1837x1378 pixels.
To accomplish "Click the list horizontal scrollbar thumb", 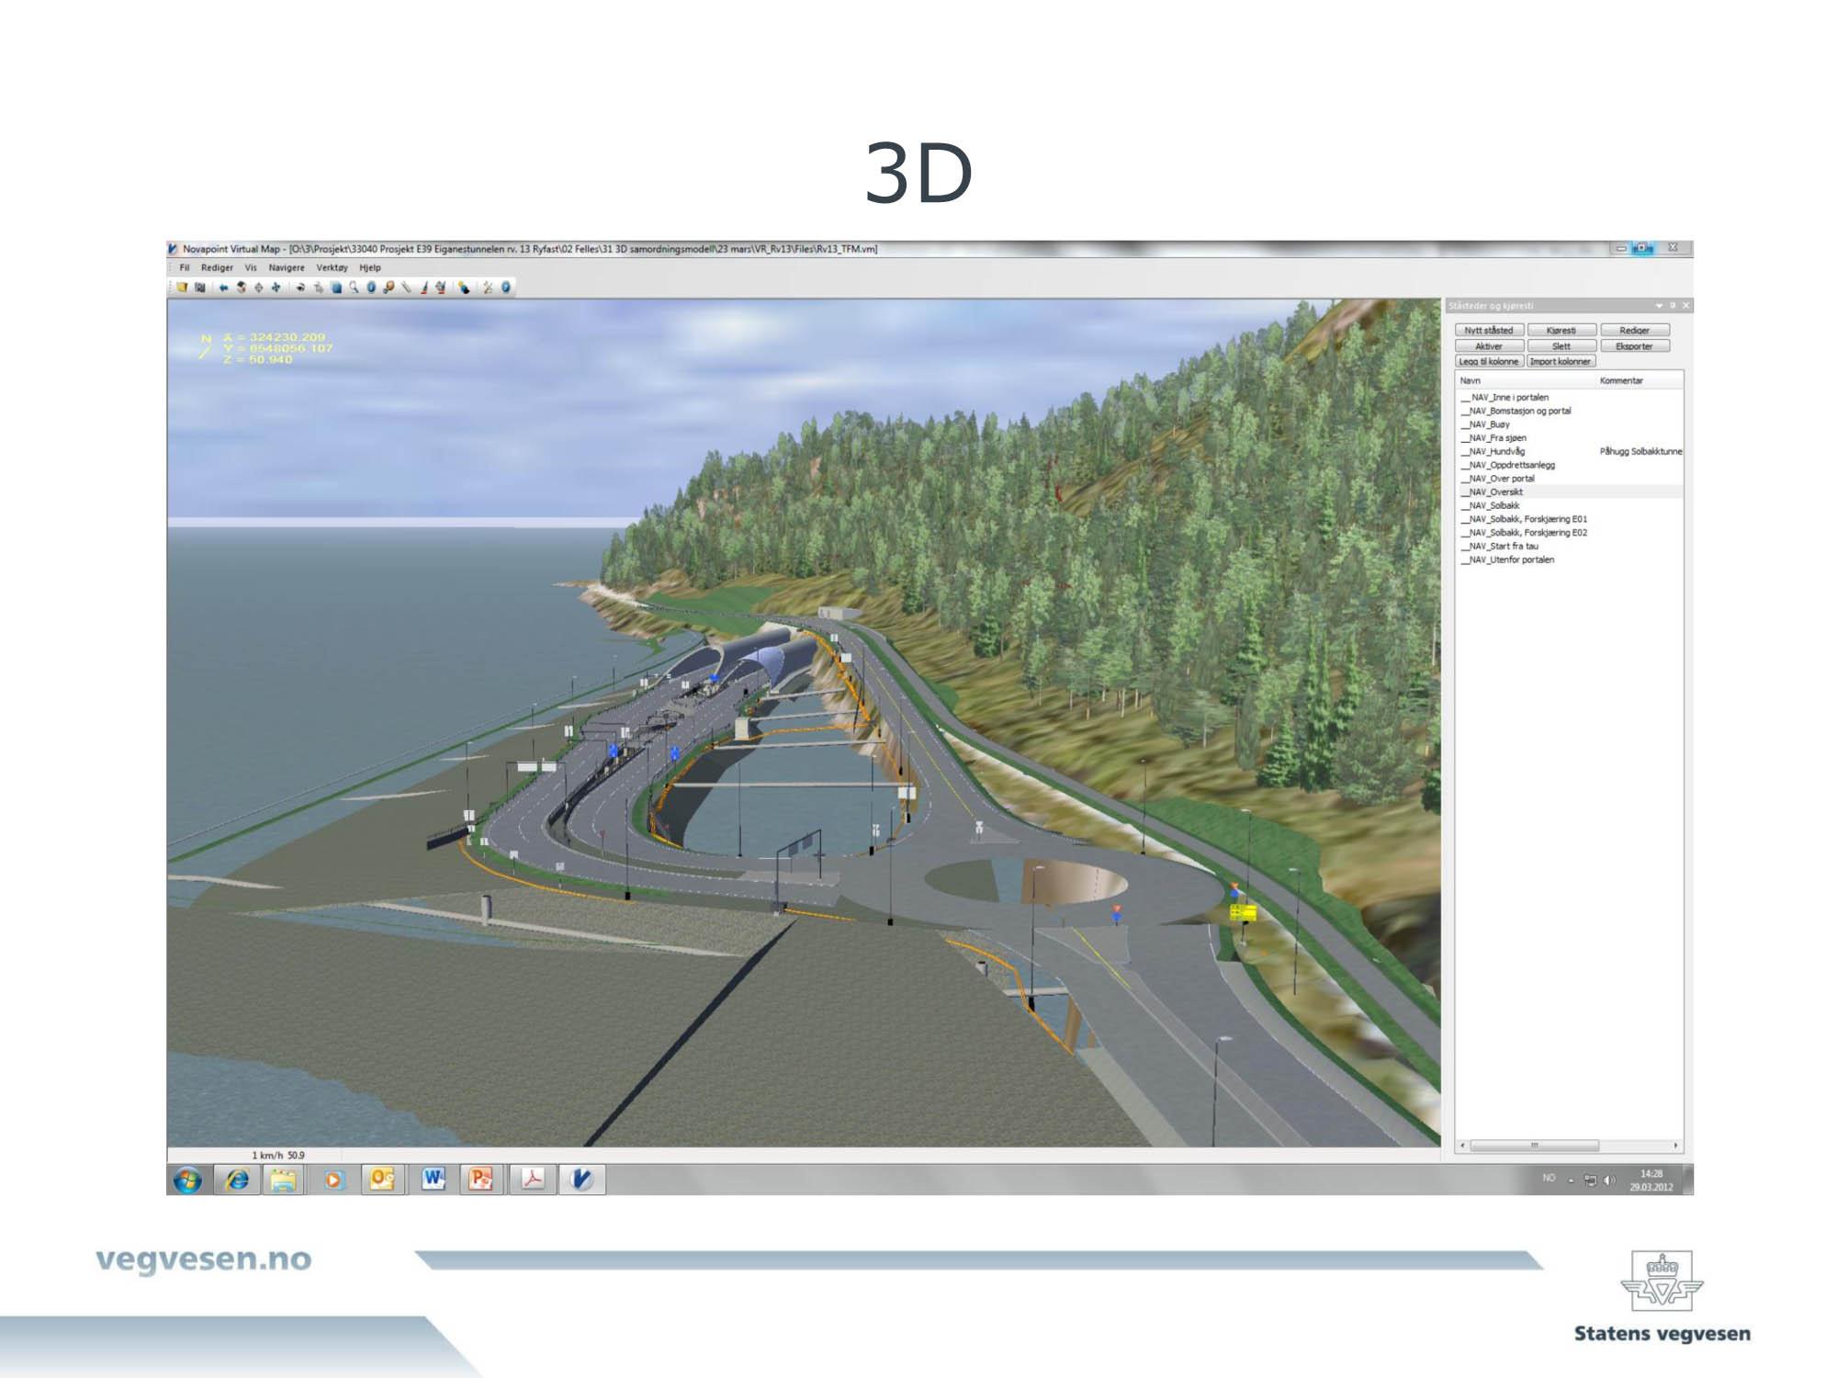I will click(1534, 1146).
